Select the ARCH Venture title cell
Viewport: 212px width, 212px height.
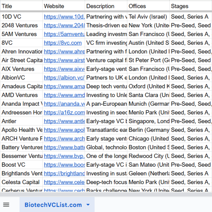click(x=21, y=139)
